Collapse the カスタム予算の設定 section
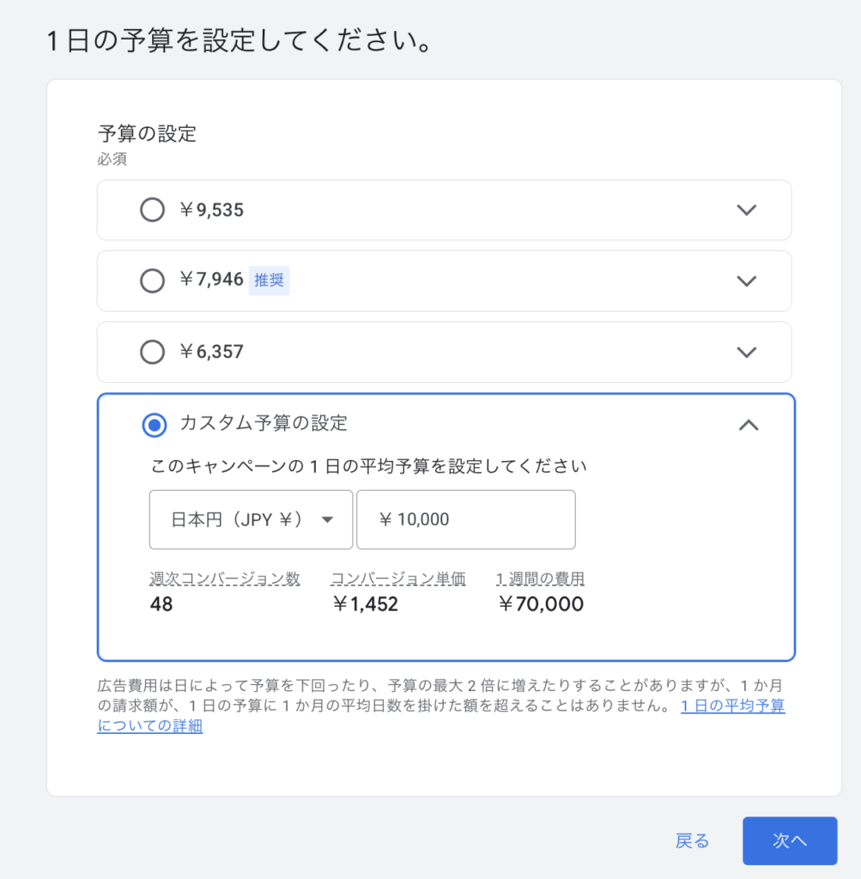This screenshot has width=861, height=879. 746,424
